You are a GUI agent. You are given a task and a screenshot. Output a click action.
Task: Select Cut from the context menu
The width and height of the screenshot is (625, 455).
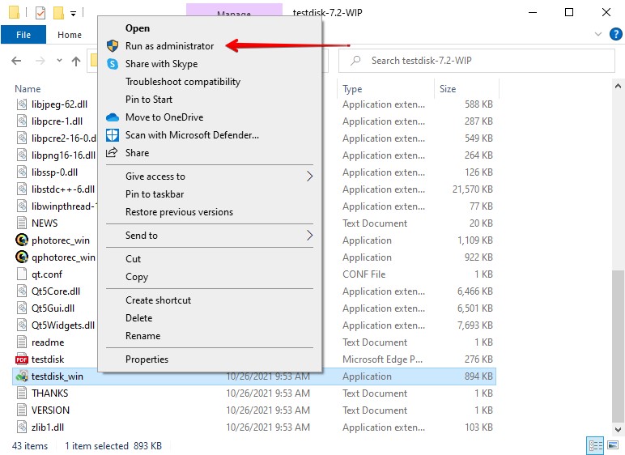click(133, 259)
